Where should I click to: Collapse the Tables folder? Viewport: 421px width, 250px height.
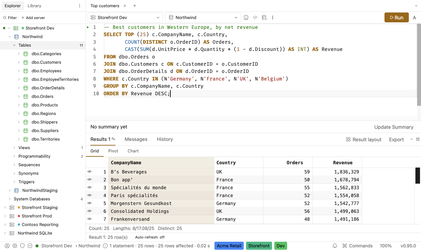14,45
